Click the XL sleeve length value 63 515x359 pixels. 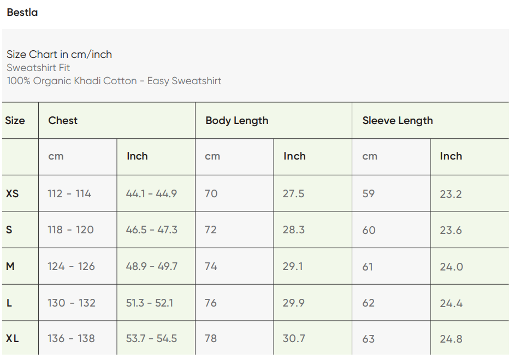tap(369, 339)
